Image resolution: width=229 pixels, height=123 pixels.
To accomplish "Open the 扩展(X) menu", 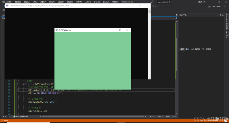I will 97,2.
